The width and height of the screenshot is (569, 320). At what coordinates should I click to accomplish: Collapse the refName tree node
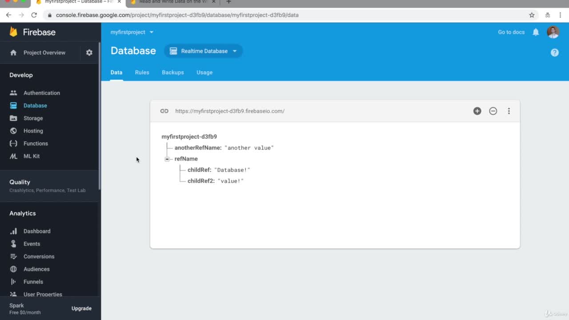(x=167, y=159)
